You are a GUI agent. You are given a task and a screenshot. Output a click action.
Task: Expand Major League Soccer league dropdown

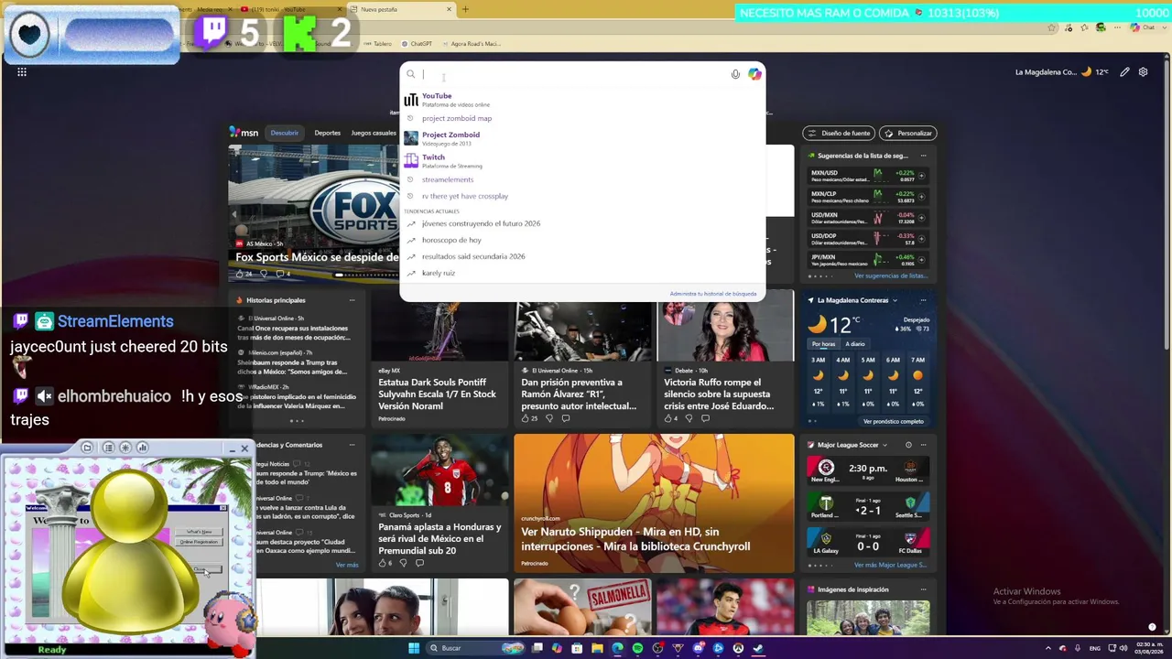(x=884, y=445)
